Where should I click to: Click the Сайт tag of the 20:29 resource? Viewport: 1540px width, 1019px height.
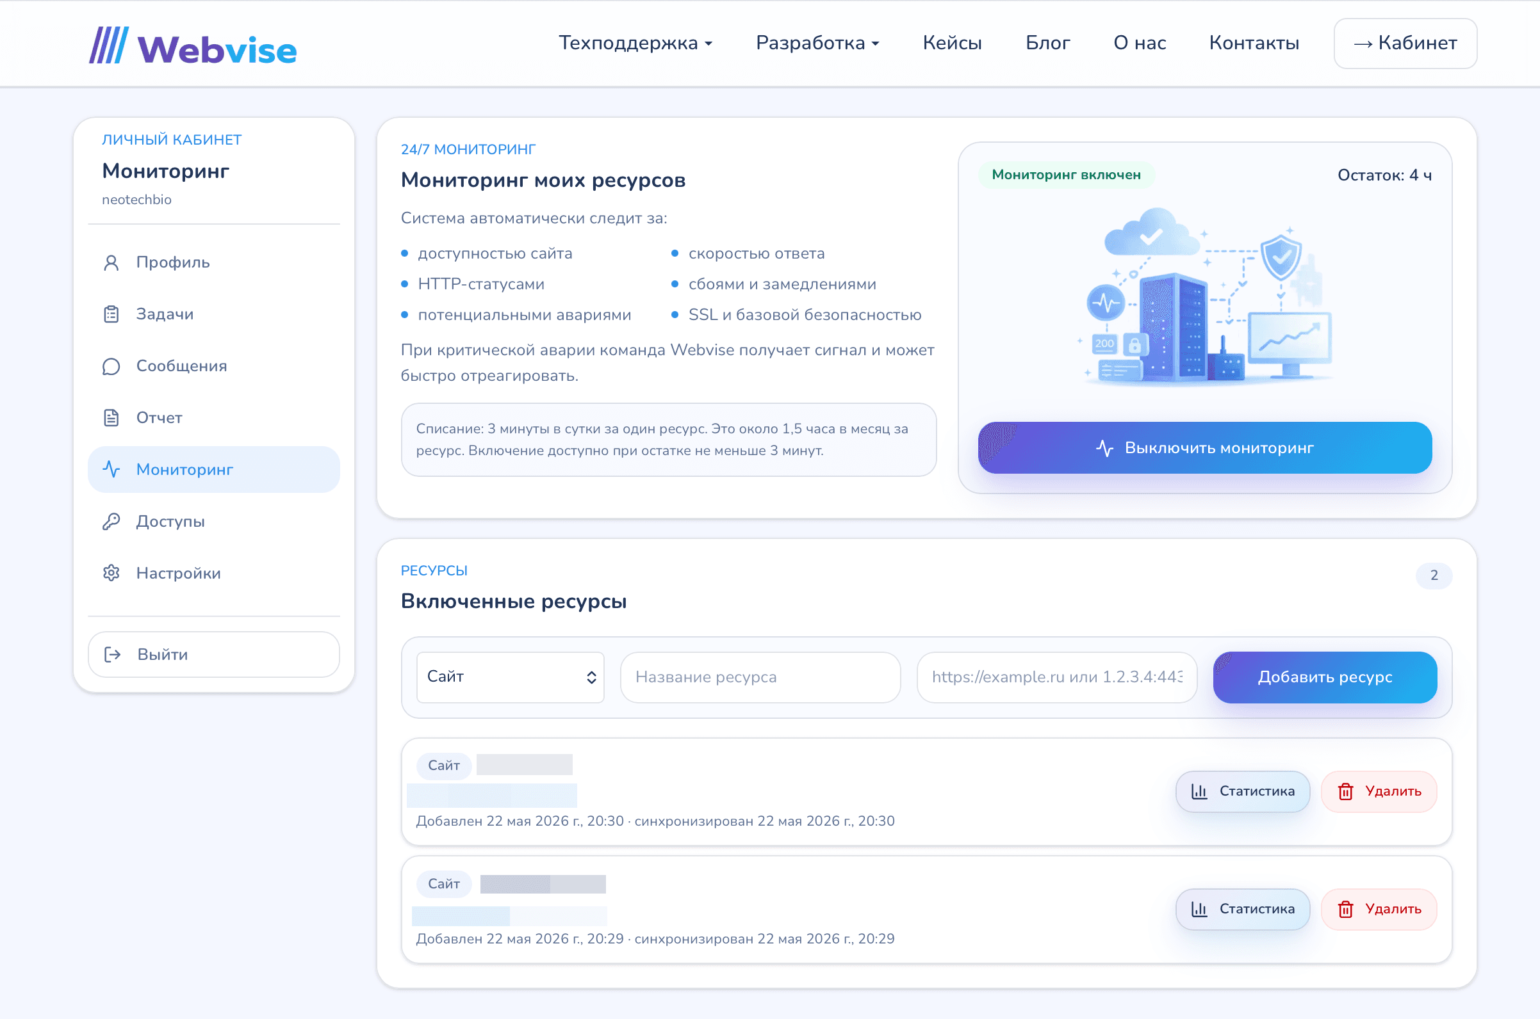[444, 884]
